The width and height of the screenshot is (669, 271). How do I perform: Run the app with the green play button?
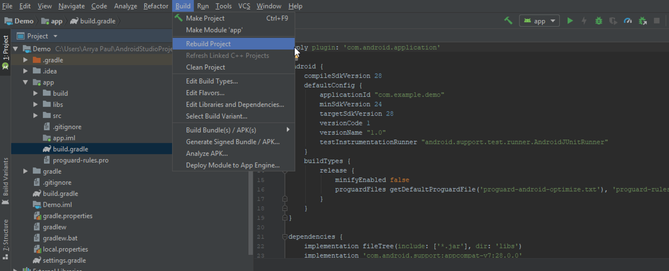tap(570, 21)
